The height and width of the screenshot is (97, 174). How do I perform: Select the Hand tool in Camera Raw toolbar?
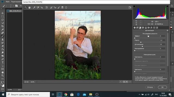coord(29,8)
